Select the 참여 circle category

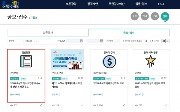pyautogui.click(x=165, y=17)
